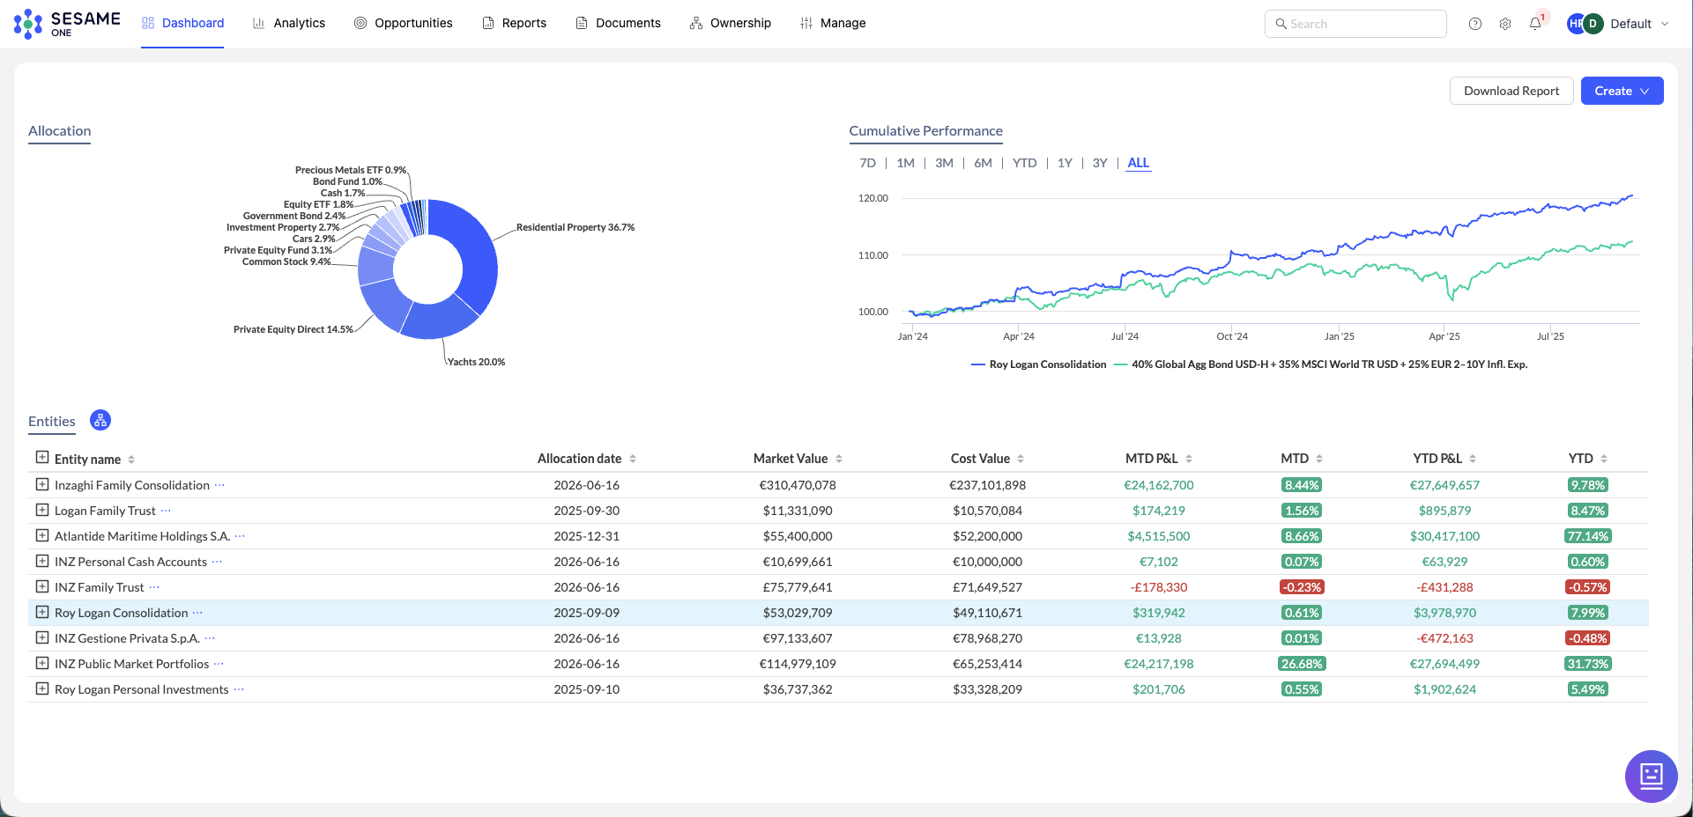Open more options for Inzaghi Family Consolidation
The width and height of the screenshot is (1693, 817).
[219, 485]
